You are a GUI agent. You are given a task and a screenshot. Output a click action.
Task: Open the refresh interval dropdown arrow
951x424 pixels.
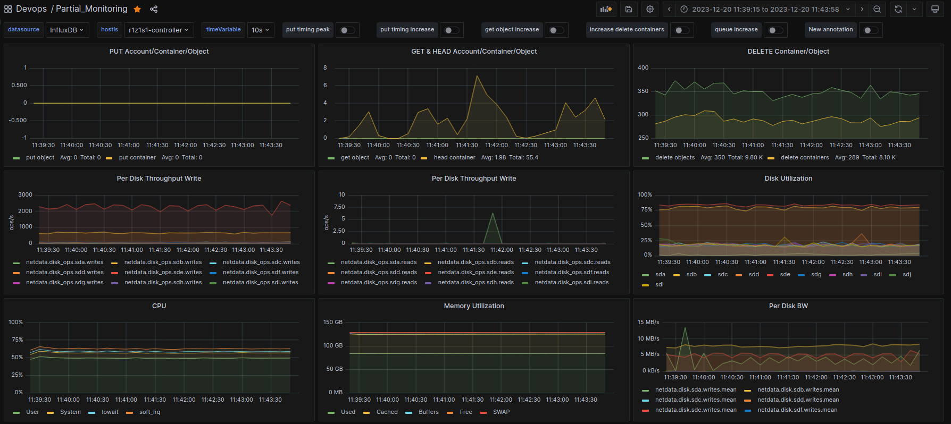click(914, 9)
